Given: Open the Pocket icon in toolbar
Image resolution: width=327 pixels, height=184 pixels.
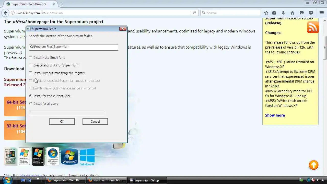Looking at the screenshot, I should click(x=311, y=13).
